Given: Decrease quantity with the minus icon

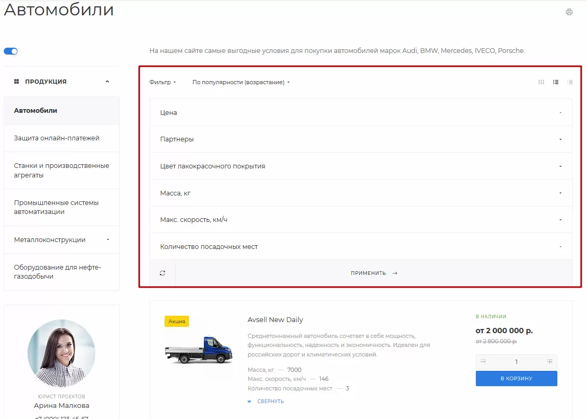Looking at the screenshot, I should point(483,362).
